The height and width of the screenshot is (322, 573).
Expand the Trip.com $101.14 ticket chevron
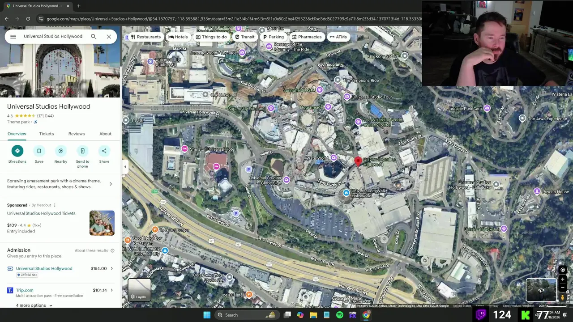pos(111,290)
